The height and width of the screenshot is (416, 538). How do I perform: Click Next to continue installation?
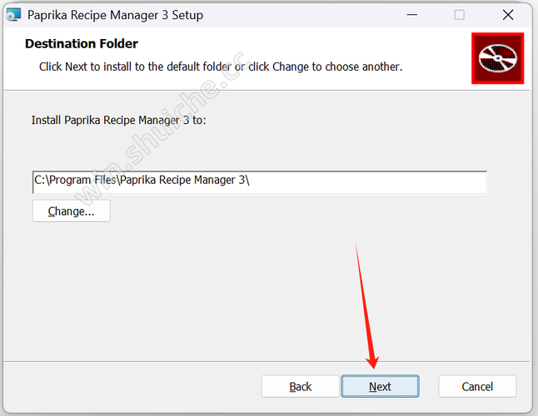click(380, 386)
